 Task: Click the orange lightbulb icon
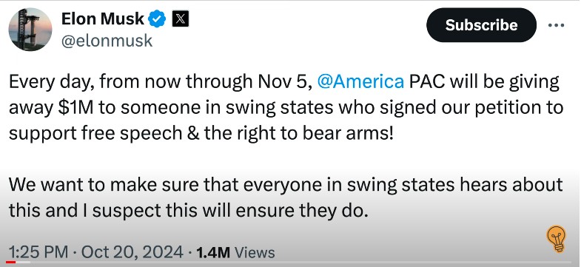coord(557,239)
